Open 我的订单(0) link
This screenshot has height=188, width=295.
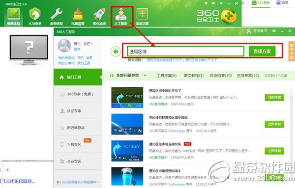(x=66, y=63)
